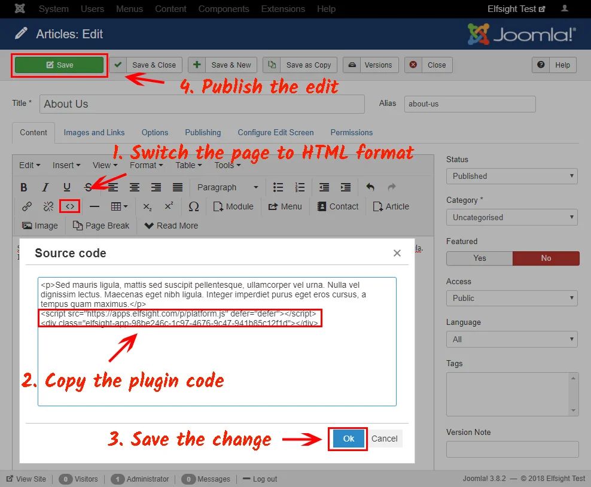Open the Category dropdown showing Uncategorised
This screenshot has height=487, width=591.
coord(512,218)
